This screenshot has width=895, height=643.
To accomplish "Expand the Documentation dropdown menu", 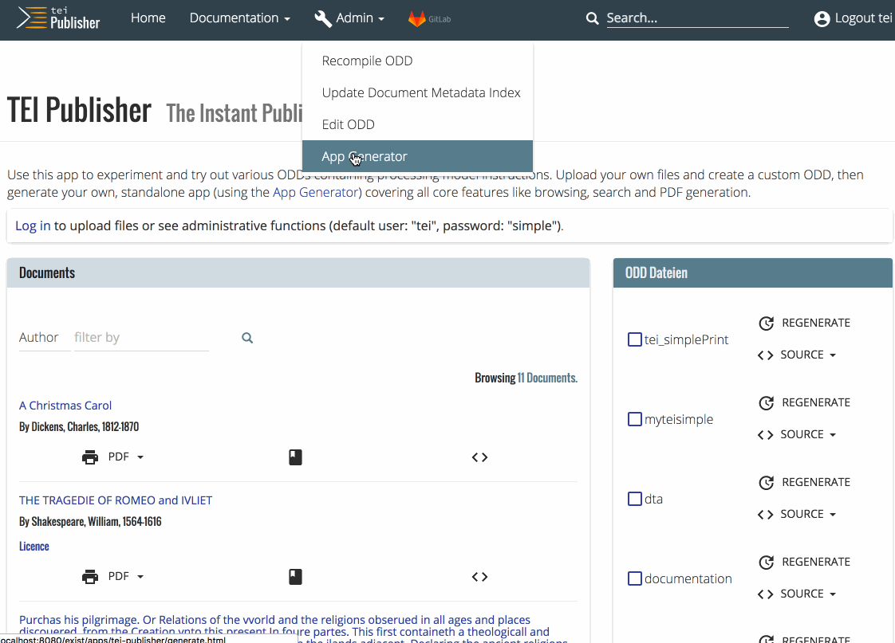I will [239, 18].
